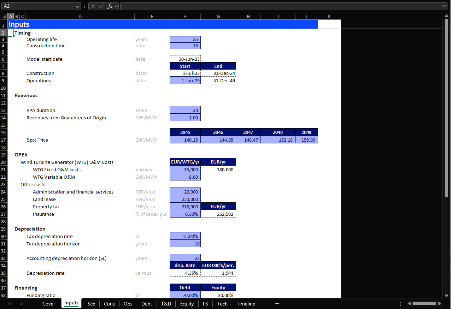
Task: Click the formula bar enter checkmark icon
Action: pyautogui.click(x=101, y=6)
